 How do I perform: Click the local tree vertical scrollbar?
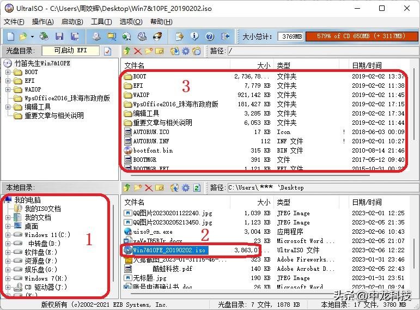coord(113,243)
